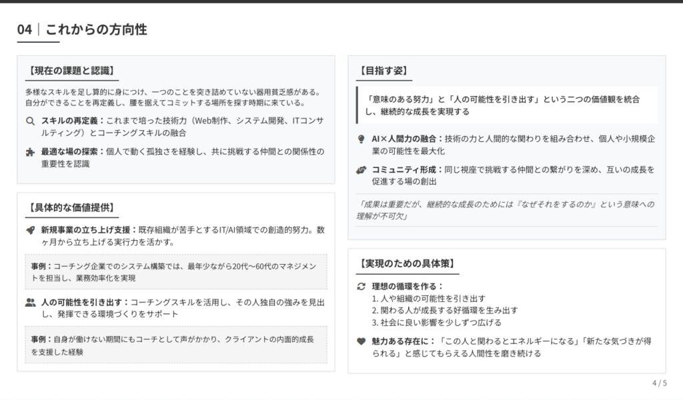Click the cycle arrows icon beside 理想の循環を作る
The image size is (683, 400).
coord(361,286)
